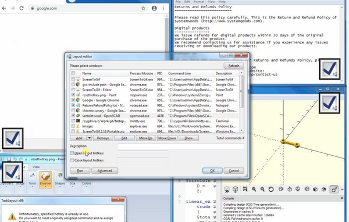Click Chrome's forward arrow

click(13, 8)
